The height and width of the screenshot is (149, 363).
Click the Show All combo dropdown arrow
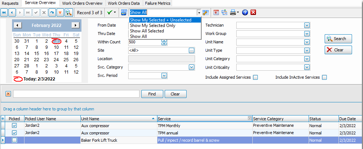(x=199, y=12)
